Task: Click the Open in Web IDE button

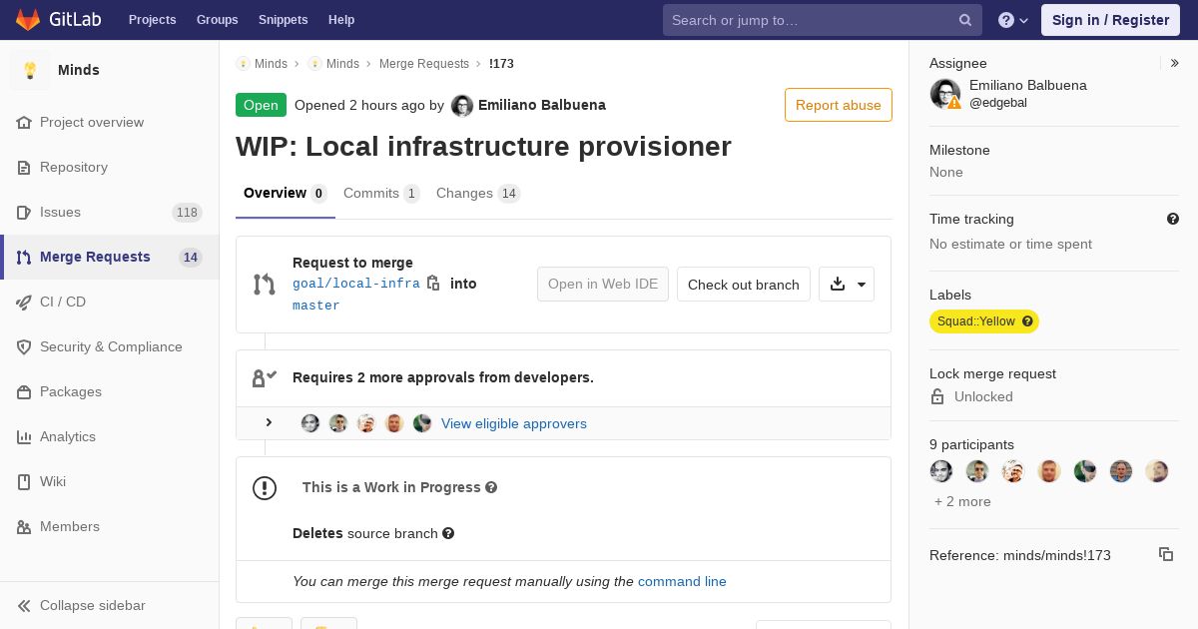Action: tap(603, 285)
